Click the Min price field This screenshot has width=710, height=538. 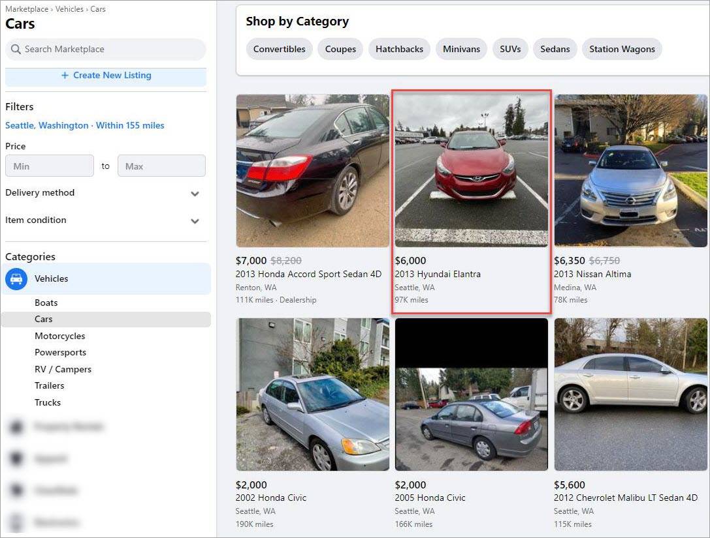(x=50, y=166)
